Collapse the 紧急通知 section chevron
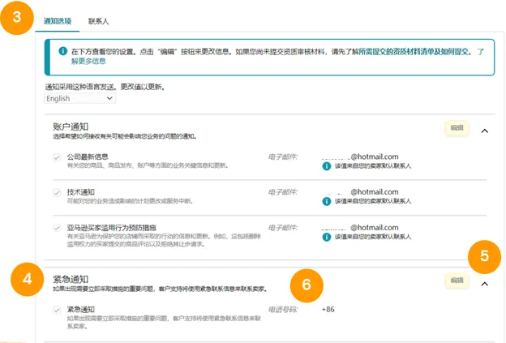Viewport: 506px width, 343px height. (x=484, y=284)
